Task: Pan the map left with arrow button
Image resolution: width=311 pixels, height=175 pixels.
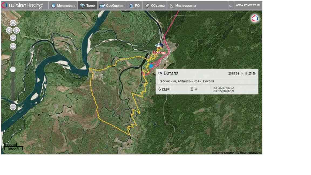Action: click(x=9, y=30)
